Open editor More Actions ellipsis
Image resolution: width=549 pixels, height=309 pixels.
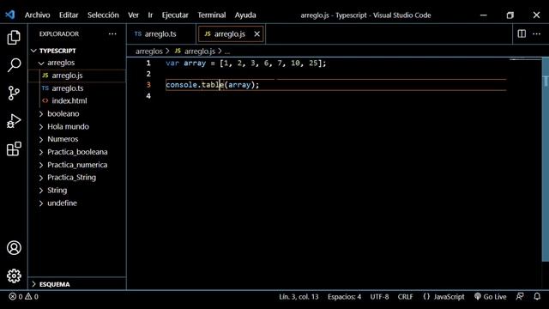tap(536, 33)
